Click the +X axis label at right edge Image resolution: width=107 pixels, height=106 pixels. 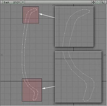[105, 55]
